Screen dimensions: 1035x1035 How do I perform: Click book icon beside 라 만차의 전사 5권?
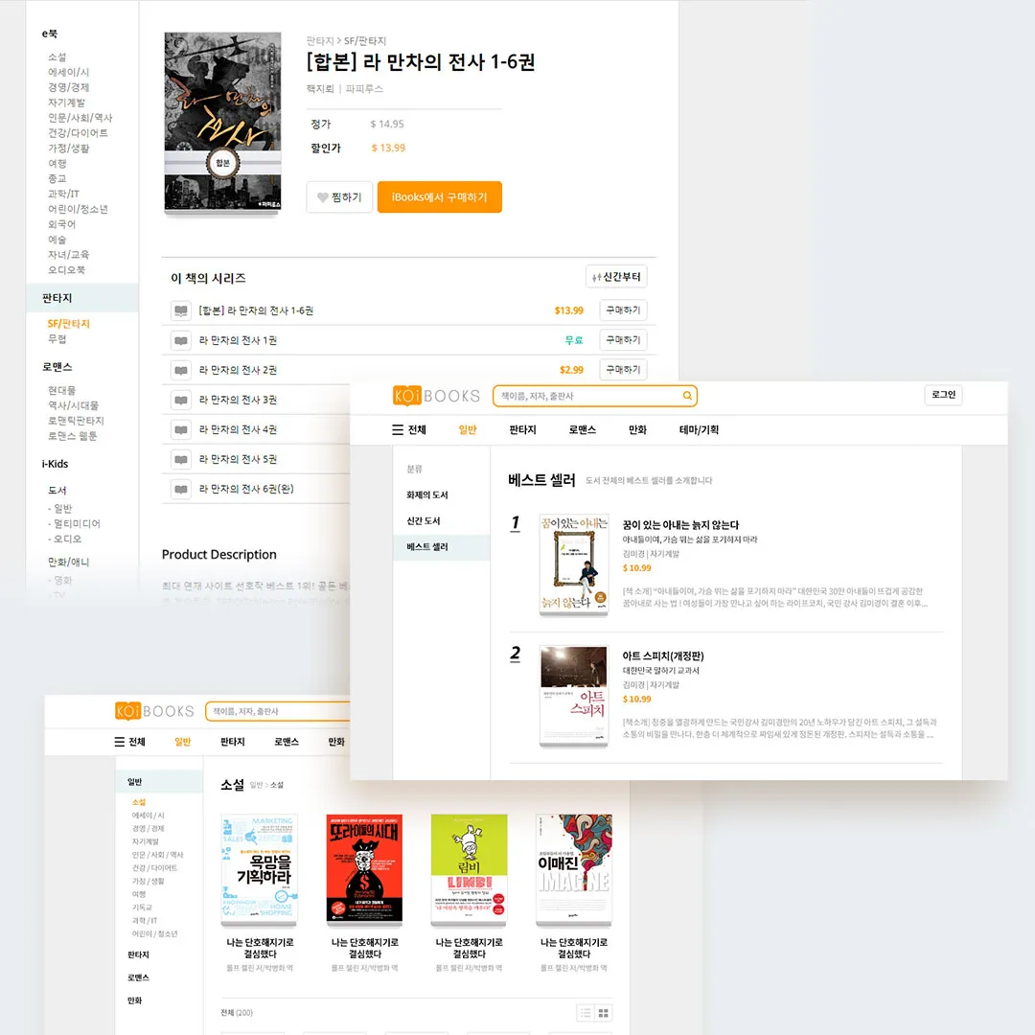[x=181, y=459]
